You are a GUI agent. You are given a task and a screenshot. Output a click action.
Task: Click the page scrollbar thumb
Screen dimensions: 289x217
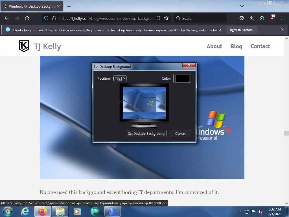(x=286, y=133)
